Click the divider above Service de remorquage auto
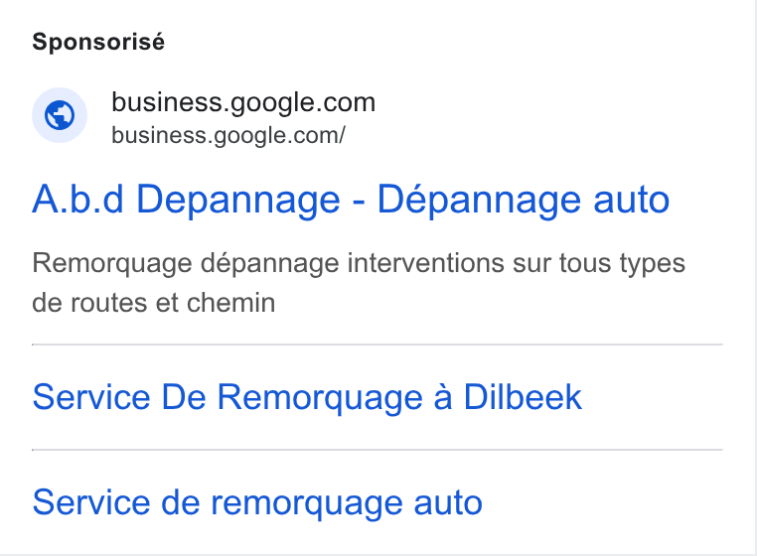Image resolution: width=757 pixels, height=556 pixels. [x=378, y=450]
